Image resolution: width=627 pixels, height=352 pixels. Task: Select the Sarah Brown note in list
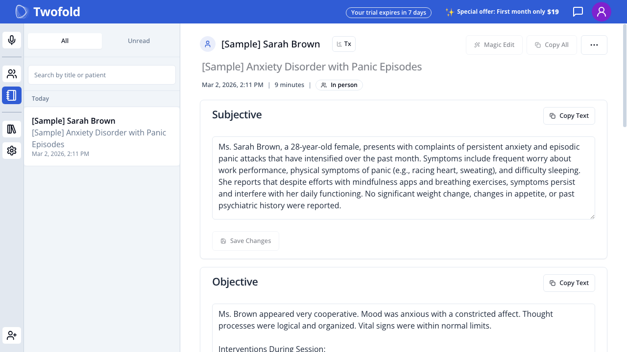coord(102,136)
